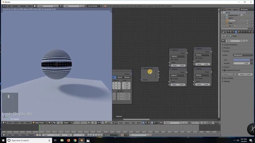This screenshot has height=143, width=255.
Task: Click the Strength 1.000 slider
Action: tap(241, 63)
